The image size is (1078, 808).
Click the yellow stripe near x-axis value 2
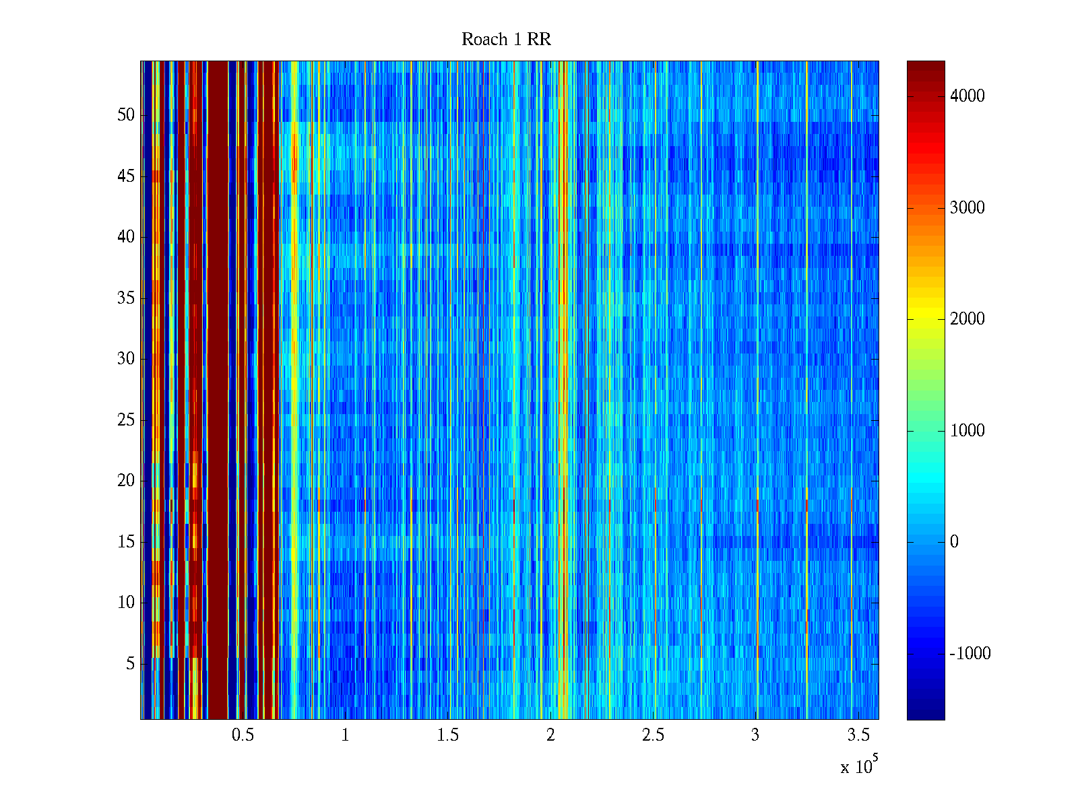pyautogui.click(x=563, y=404)
